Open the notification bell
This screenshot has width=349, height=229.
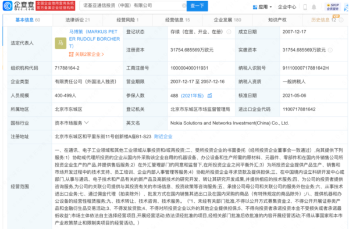click(314, 7)
